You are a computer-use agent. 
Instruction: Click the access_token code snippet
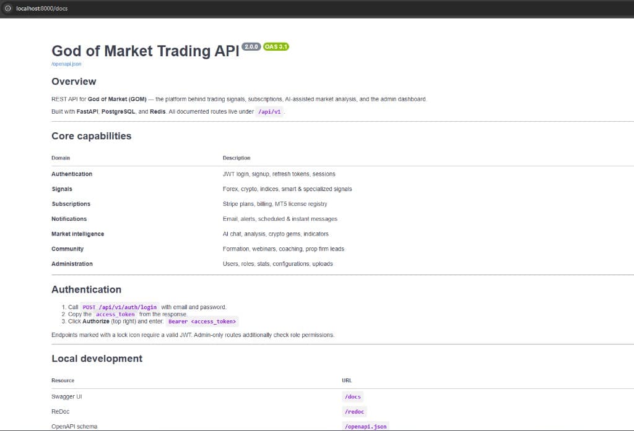click(115, 314)
